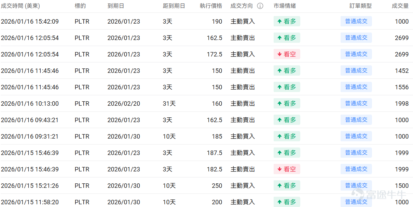Click strike price 187.5
Image resolution: width=413 pixels, height=207 pixels.
(215, 153)
